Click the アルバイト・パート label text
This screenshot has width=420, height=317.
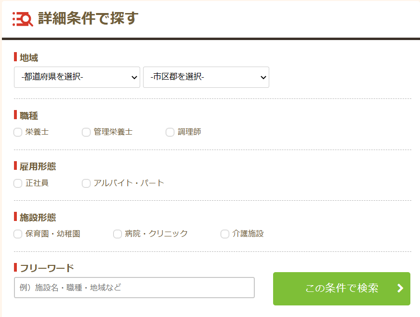129,183
